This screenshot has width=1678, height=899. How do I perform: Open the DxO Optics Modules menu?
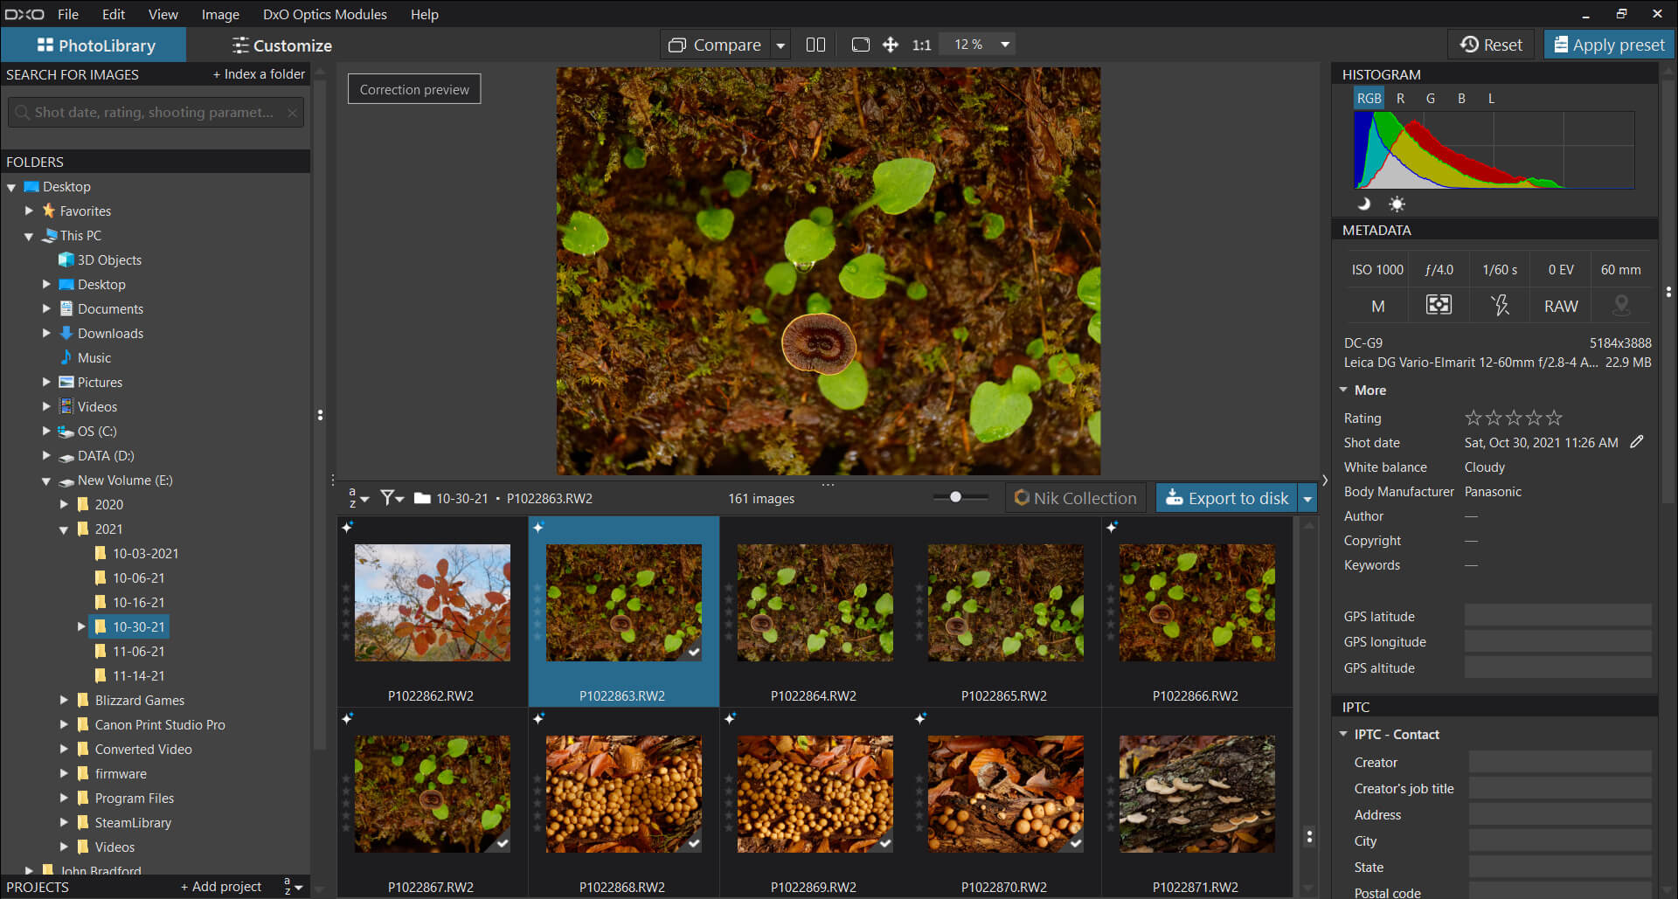point(324,14)
